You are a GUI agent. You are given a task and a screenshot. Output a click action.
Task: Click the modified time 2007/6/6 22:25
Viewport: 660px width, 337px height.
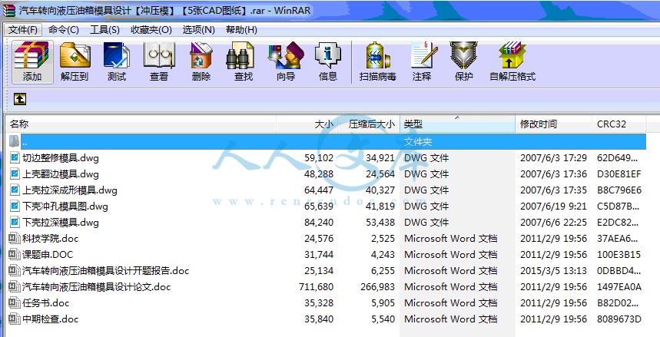coord(553,222)
